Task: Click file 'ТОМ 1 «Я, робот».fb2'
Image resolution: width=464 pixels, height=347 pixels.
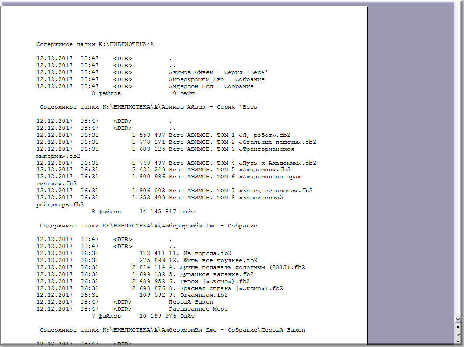Action: point(229,135)
